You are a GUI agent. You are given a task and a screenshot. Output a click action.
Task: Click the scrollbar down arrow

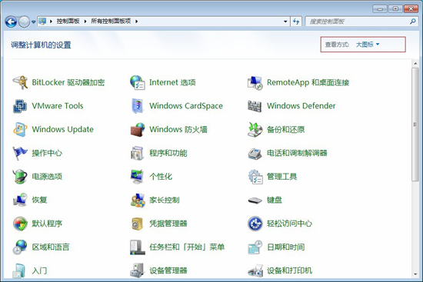415,274
